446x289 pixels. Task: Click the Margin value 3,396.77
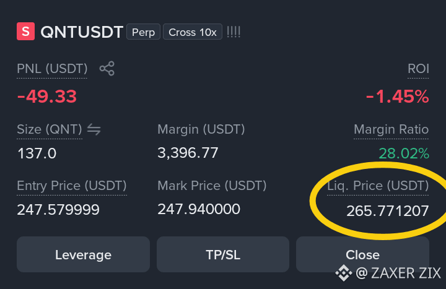pos(188,153)
